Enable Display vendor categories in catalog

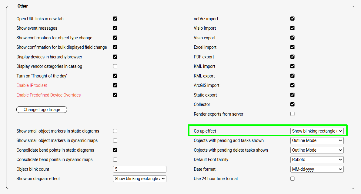(115, 66)
